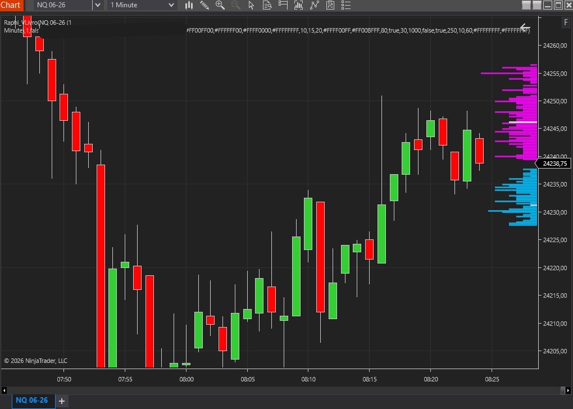Add a new tab with plus button
Image resolution: width=573 pixels, height=409 pixels.
[x=62, y=401]
